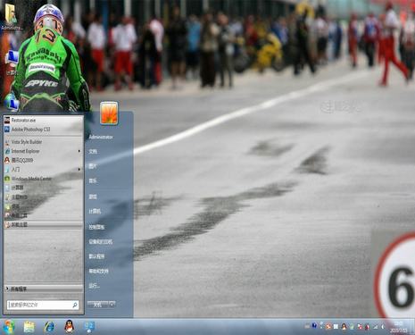Open 图片 Pictures
415x335 pixels.
(x=93, y=166)
